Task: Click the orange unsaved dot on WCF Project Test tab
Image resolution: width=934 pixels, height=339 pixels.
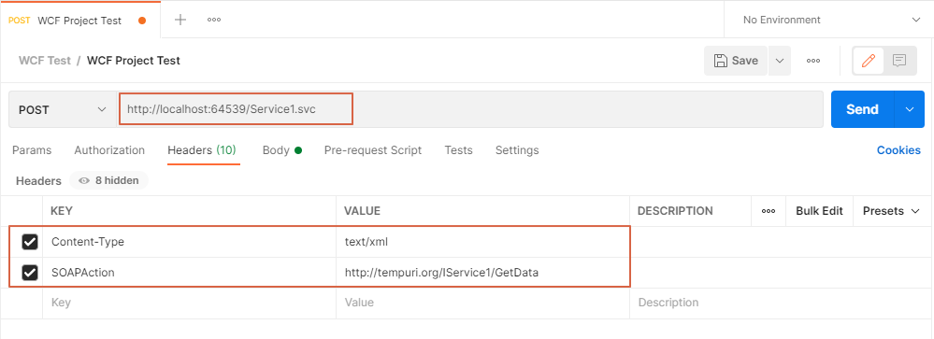Action: (142, 21)
